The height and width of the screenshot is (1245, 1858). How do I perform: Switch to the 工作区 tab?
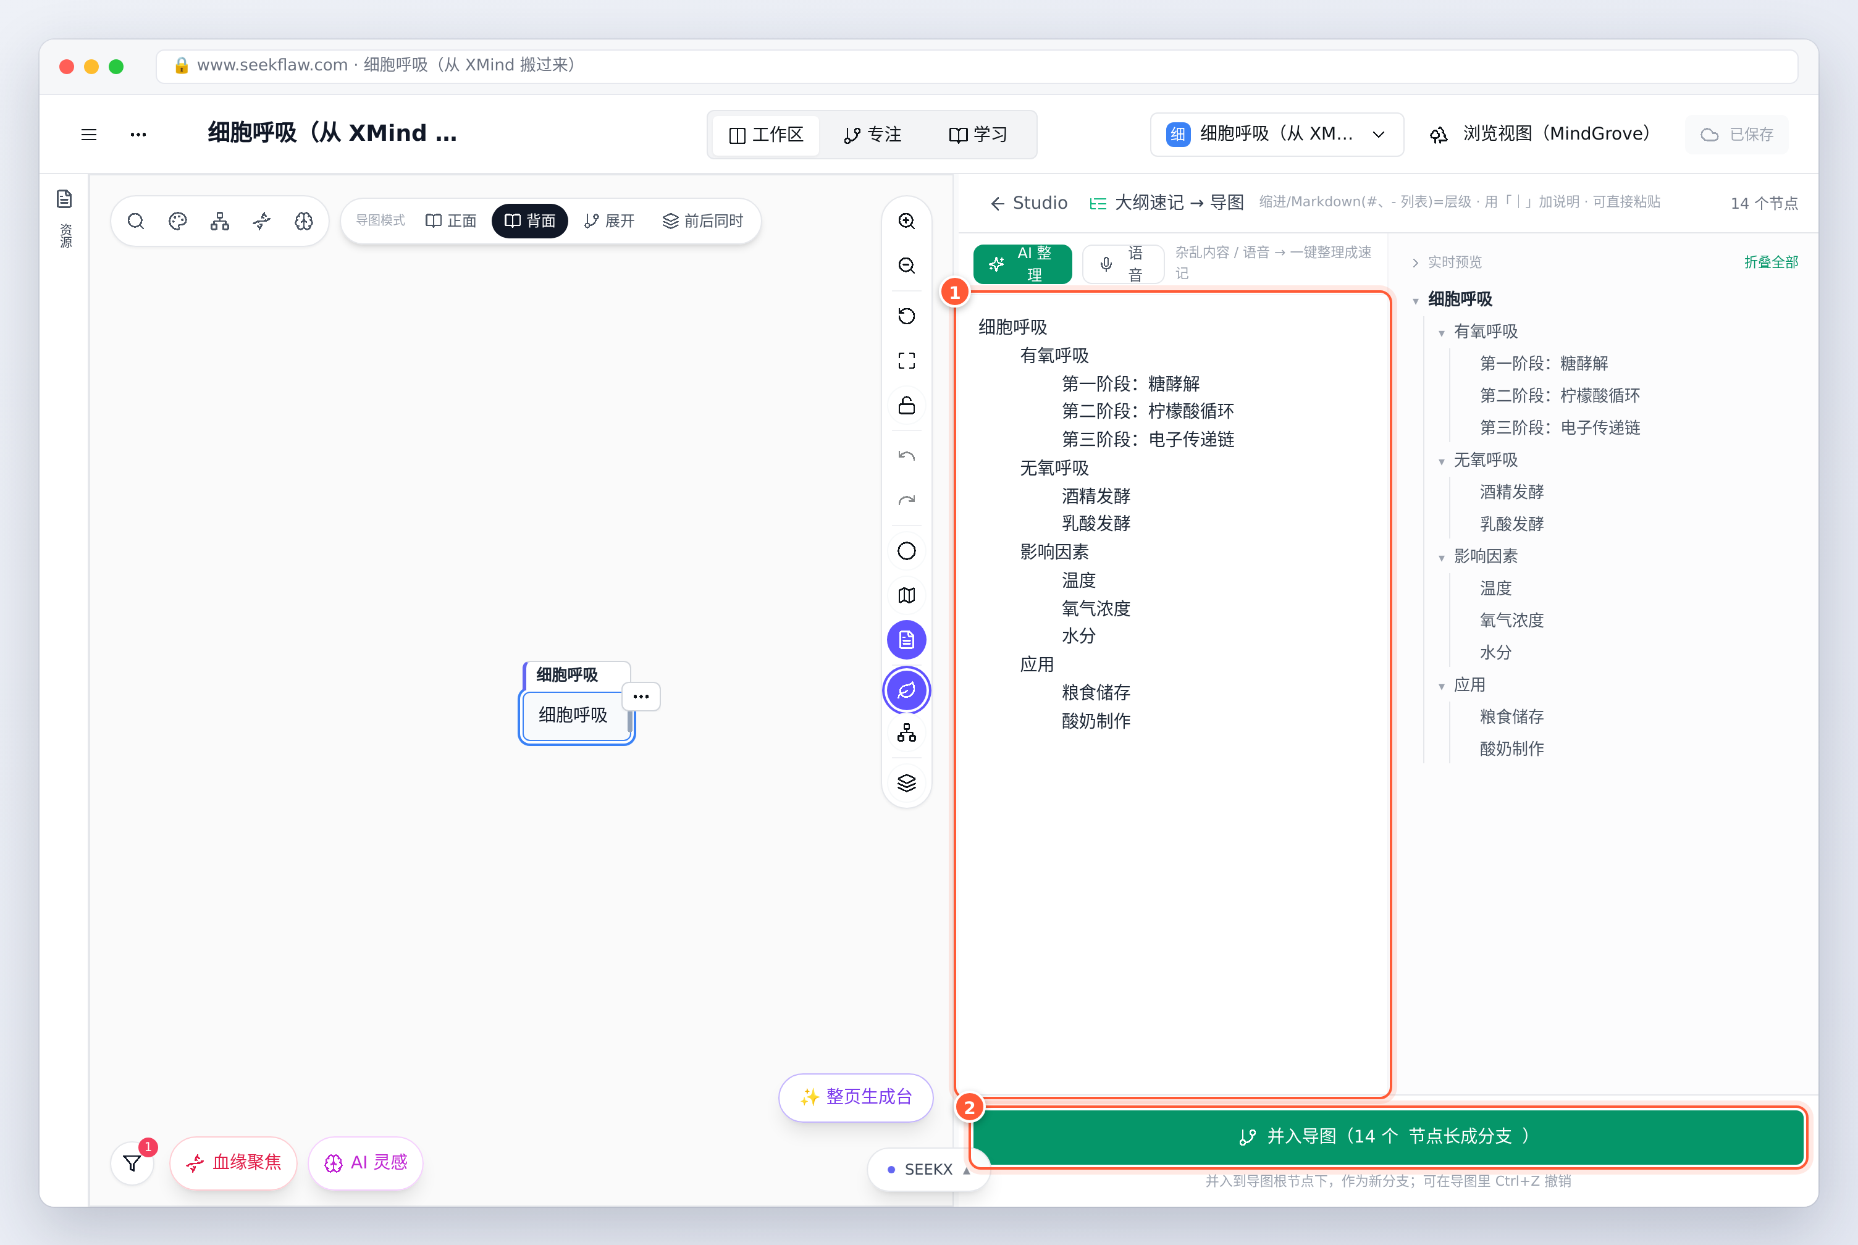[766, 135]
